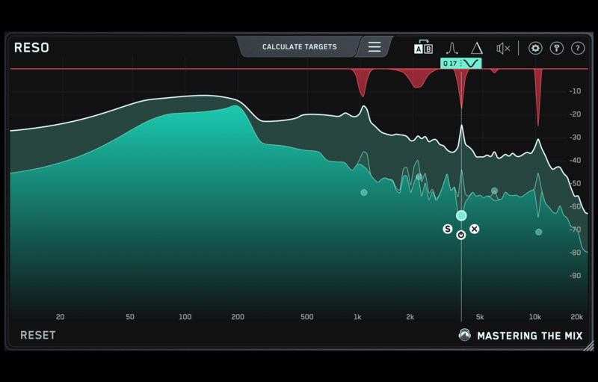Open help with the question mark icon

(x=578, y=48)
